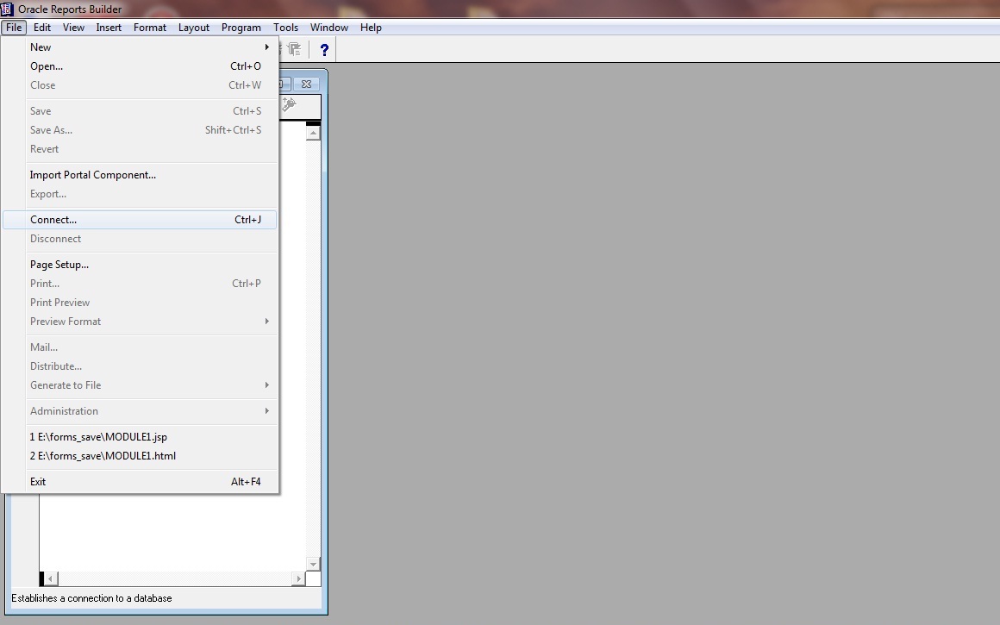Select Close in the File menu
Image resolution: width=1000 pixels, height=625 pixels.
[140, 85]
